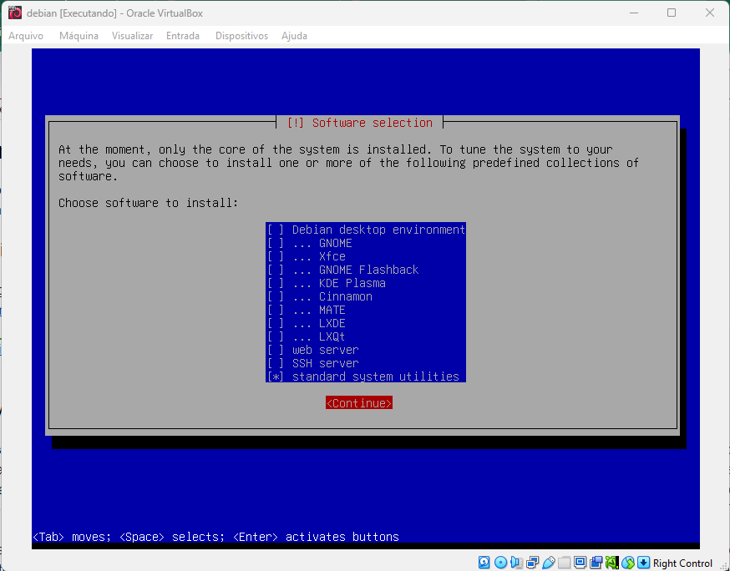Tick the LXQt checkbox
This screenshot has width=730, height=571.
click(x=275, y=336)
